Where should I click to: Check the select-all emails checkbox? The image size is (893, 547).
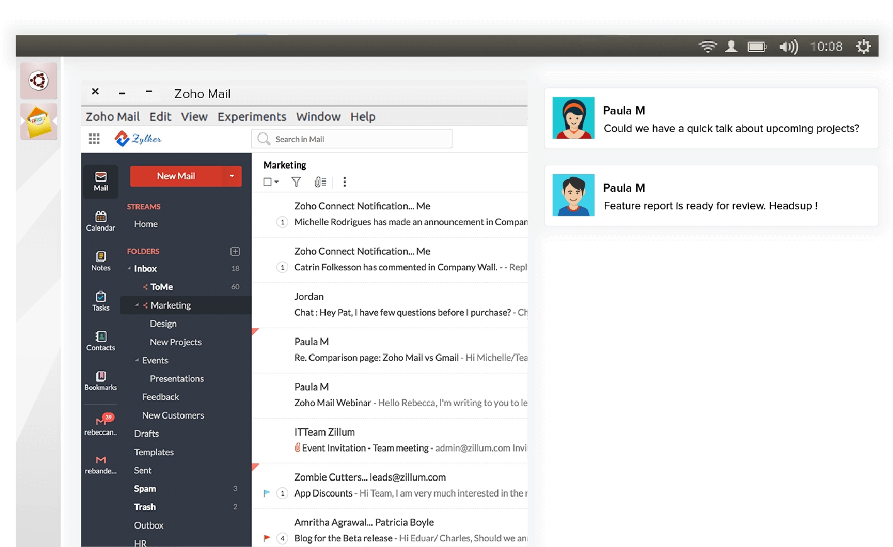point(267,182)
